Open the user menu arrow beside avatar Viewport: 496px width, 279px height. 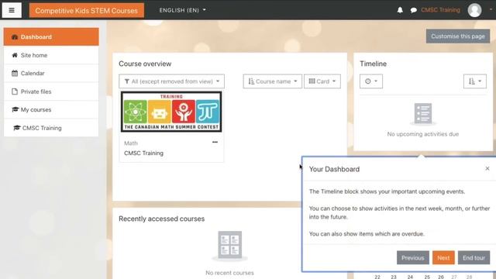491,9
